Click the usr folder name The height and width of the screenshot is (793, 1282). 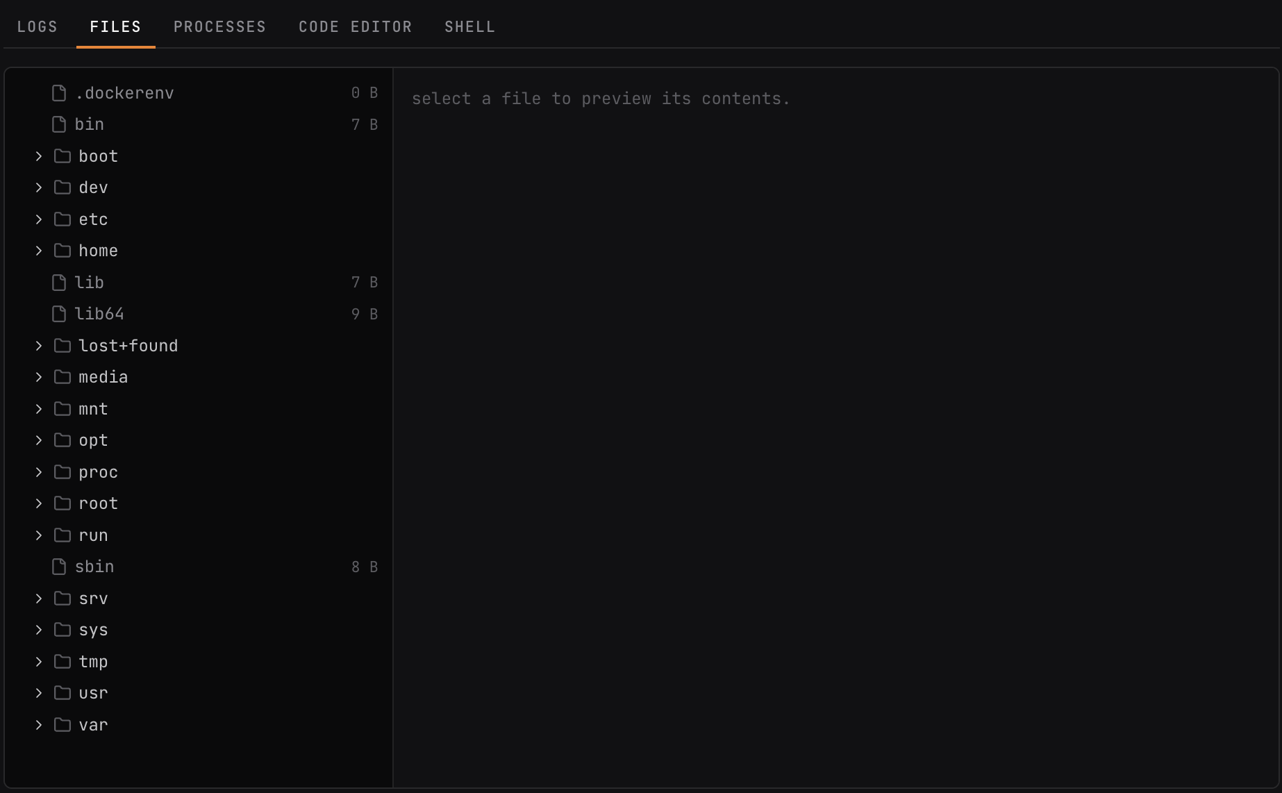(94, 693)
